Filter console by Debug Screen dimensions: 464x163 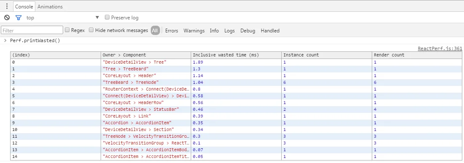pos(248,30)
